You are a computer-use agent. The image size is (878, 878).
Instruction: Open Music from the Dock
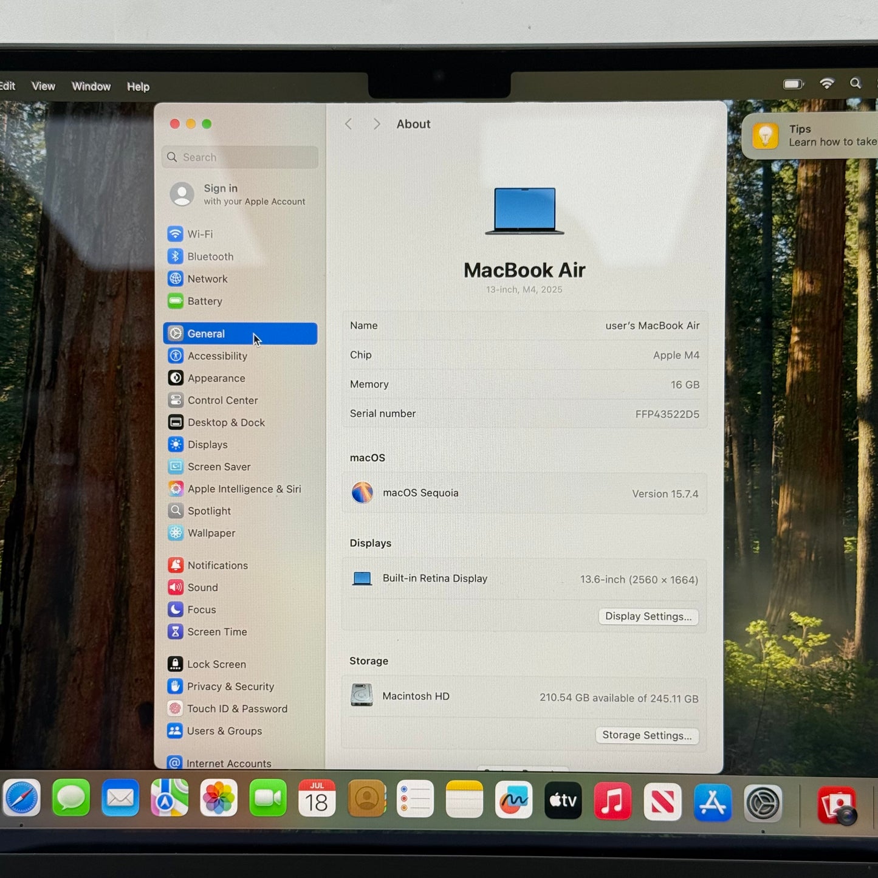[x=612, y=801]
